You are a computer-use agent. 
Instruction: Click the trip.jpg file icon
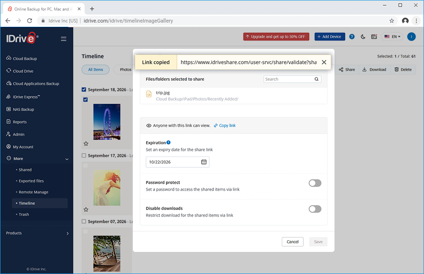tap(149, 94)
